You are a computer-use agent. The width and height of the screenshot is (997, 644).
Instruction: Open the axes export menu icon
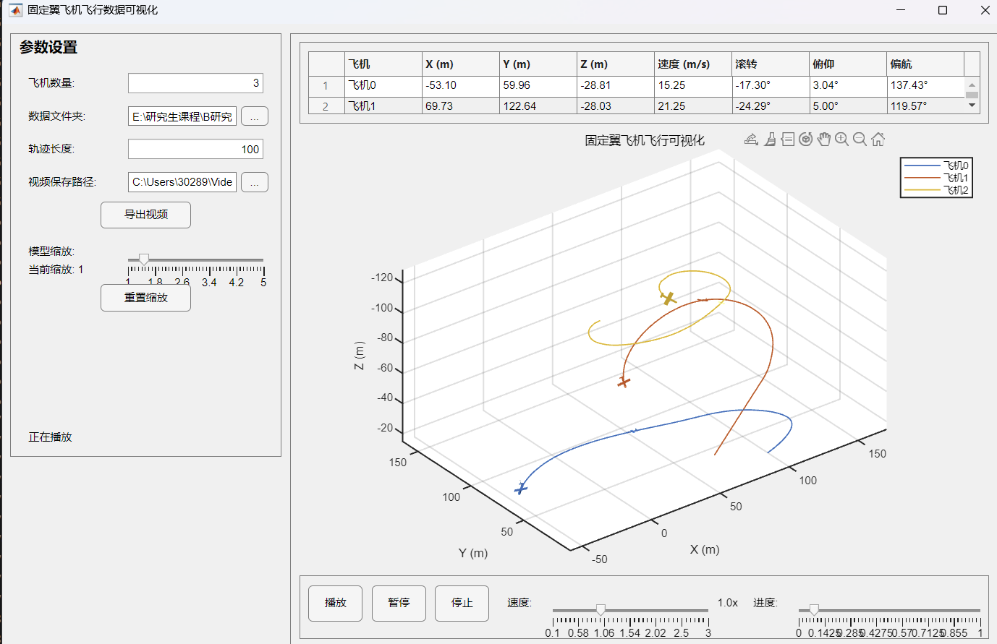751,139
